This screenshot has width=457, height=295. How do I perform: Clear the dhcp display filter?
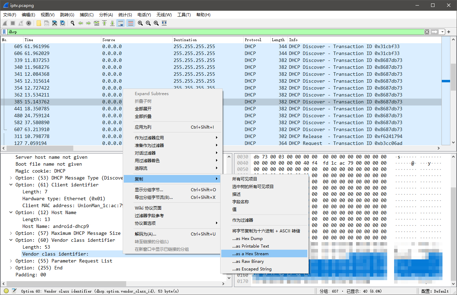[x=427, y=32]
